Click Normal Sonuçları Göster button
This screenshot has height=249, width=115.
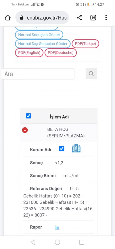(39, 35)
